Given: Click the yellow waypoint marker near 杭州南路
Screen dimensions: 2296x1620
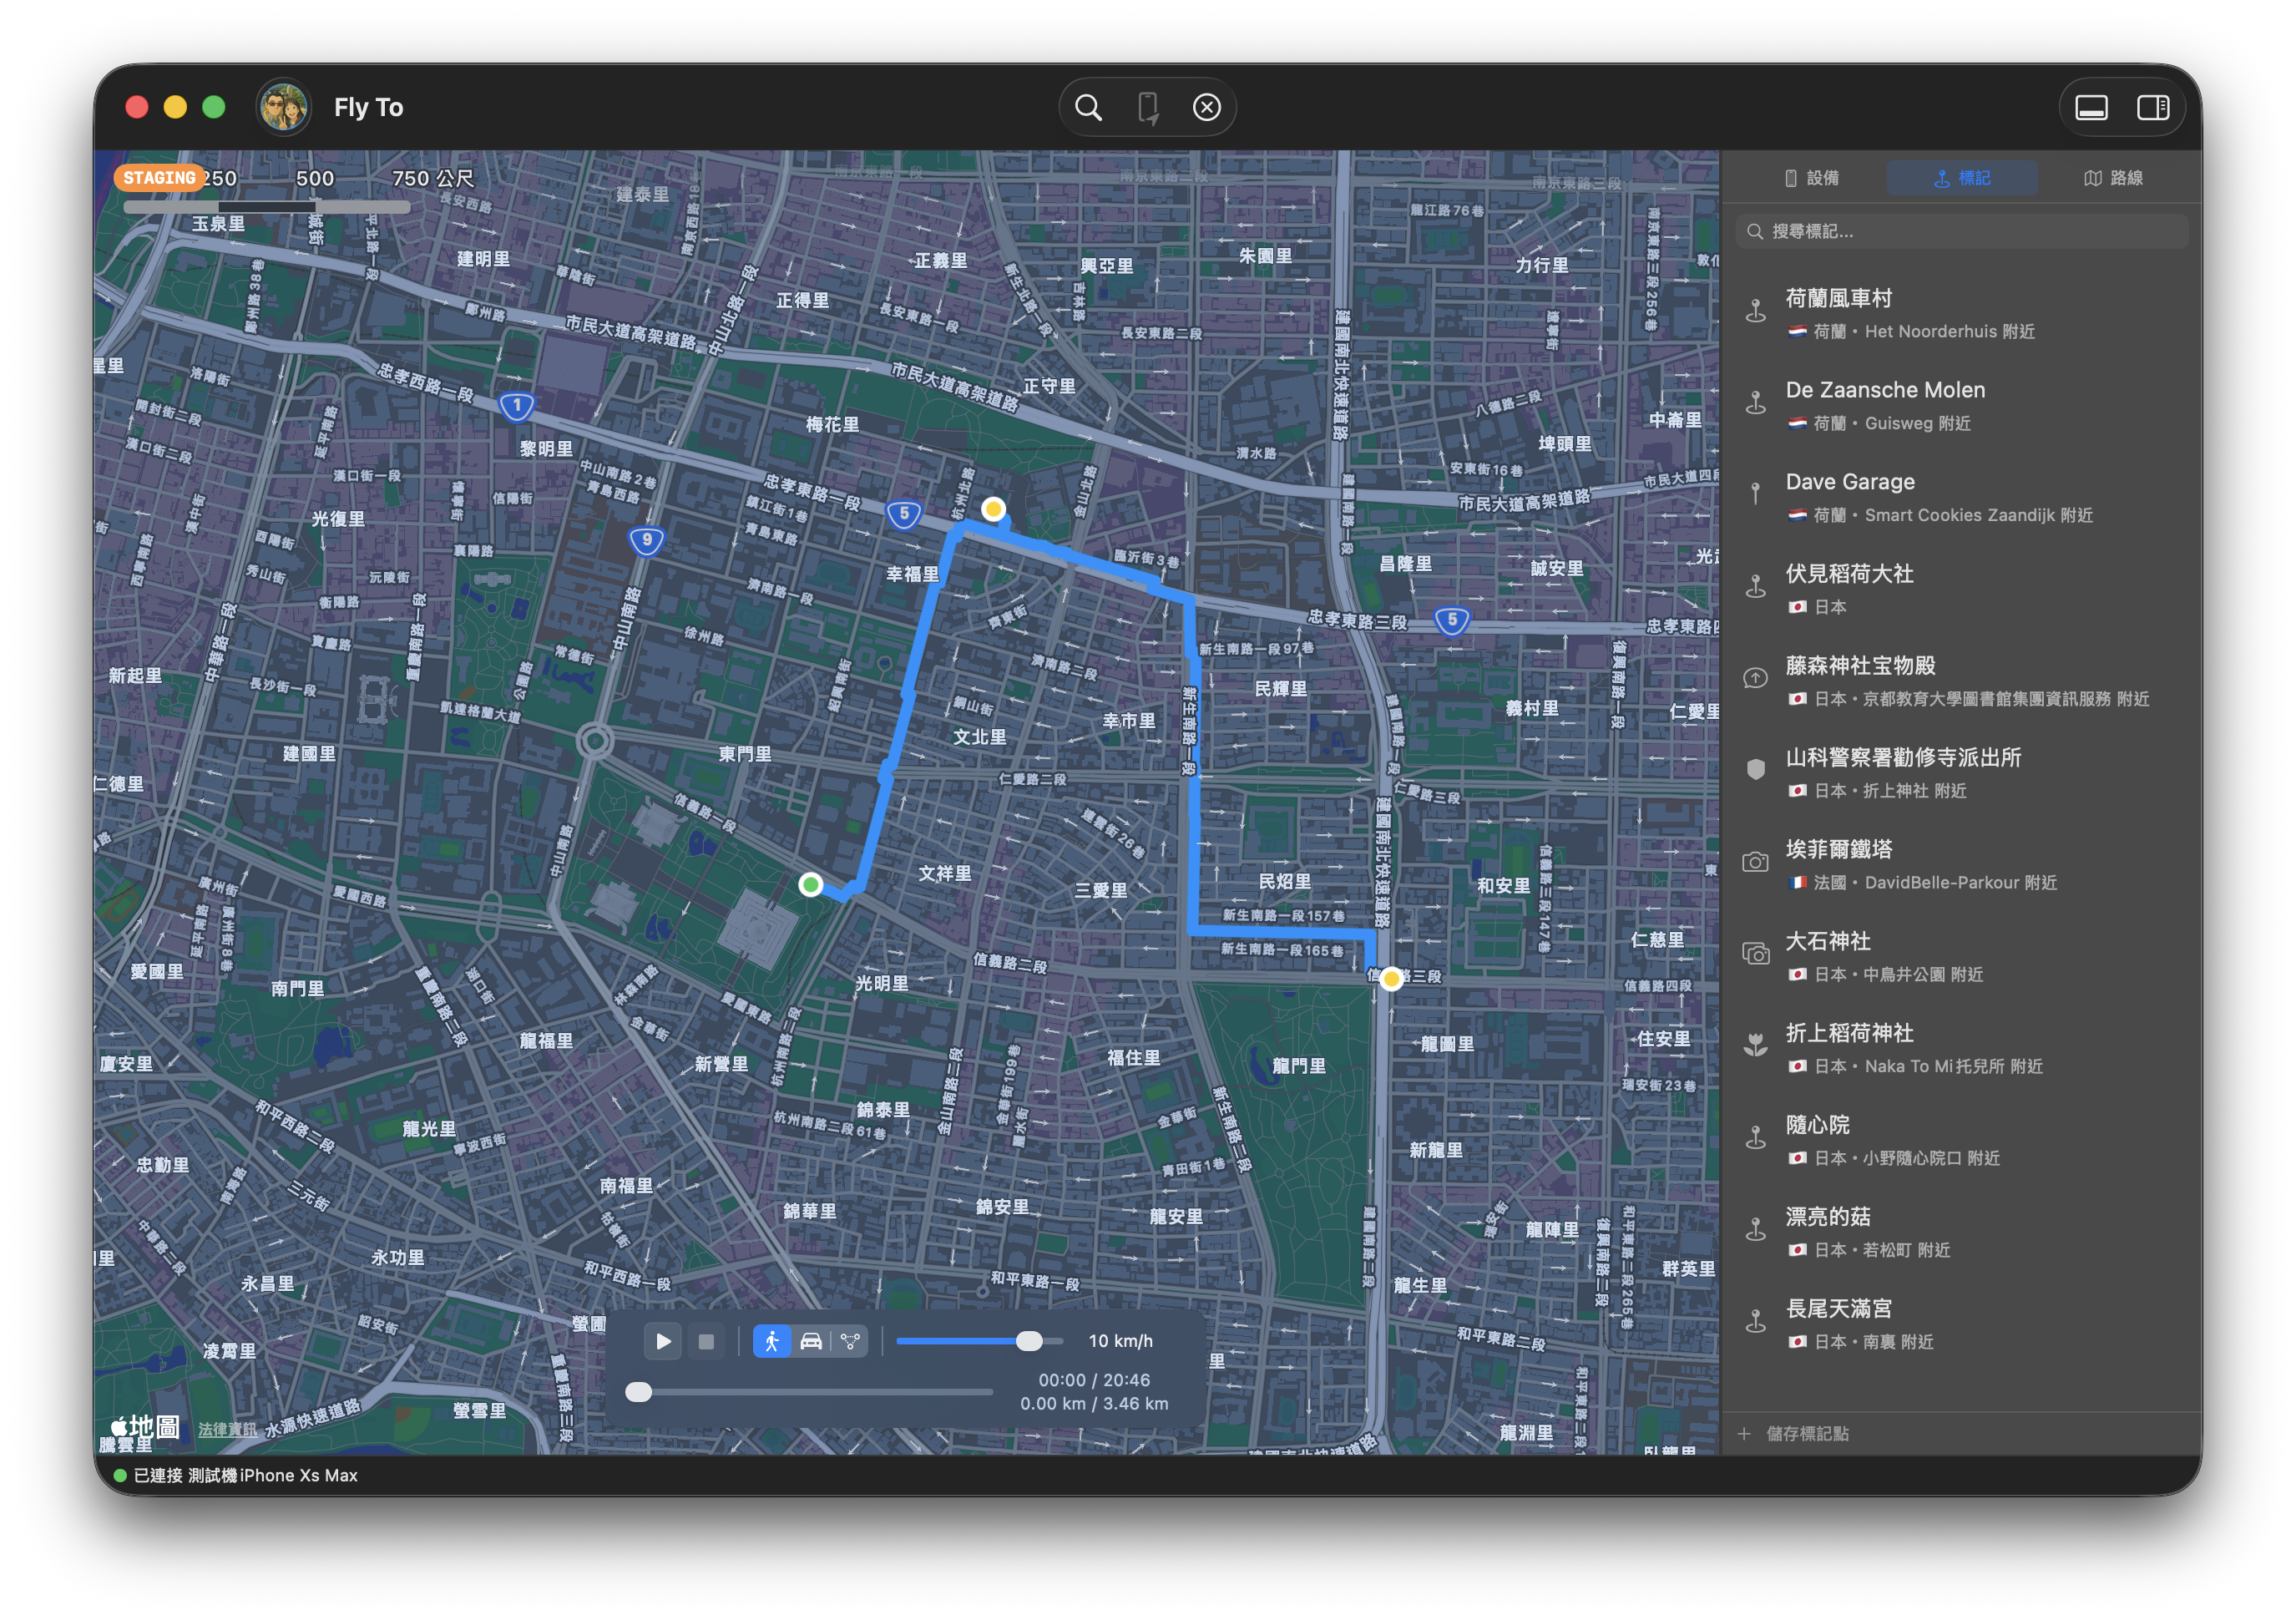Looking at the screenshot, I should pyautogui.click(x=993, y=509).
